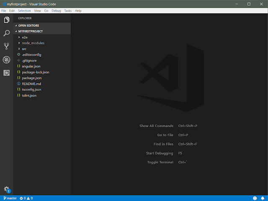268x201 pixels.
Task: Click the angular.json braces icon
Action: [18, 66]
